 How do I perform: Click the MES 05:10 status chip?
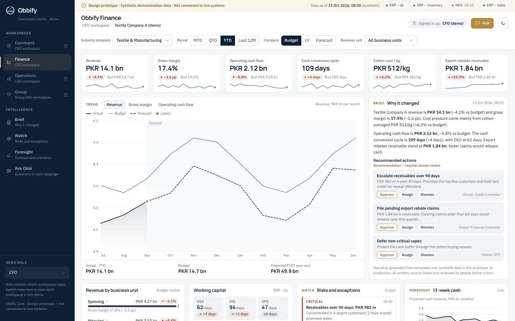[x=462, y=5]
